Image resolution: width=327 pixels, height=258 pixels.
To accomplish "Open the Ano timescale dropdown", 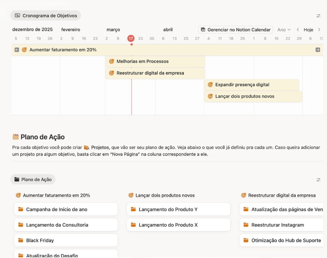I will point(284,30).
